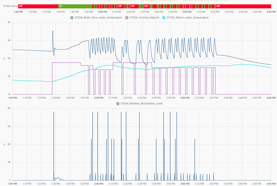Click the % unit label of modulation chart
The height and width of the screenshot is (186, 277).
pos(5,144)
